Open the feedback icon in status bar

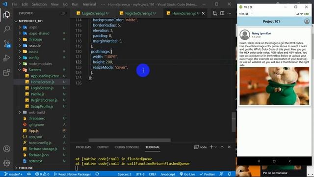coord(221,174)
